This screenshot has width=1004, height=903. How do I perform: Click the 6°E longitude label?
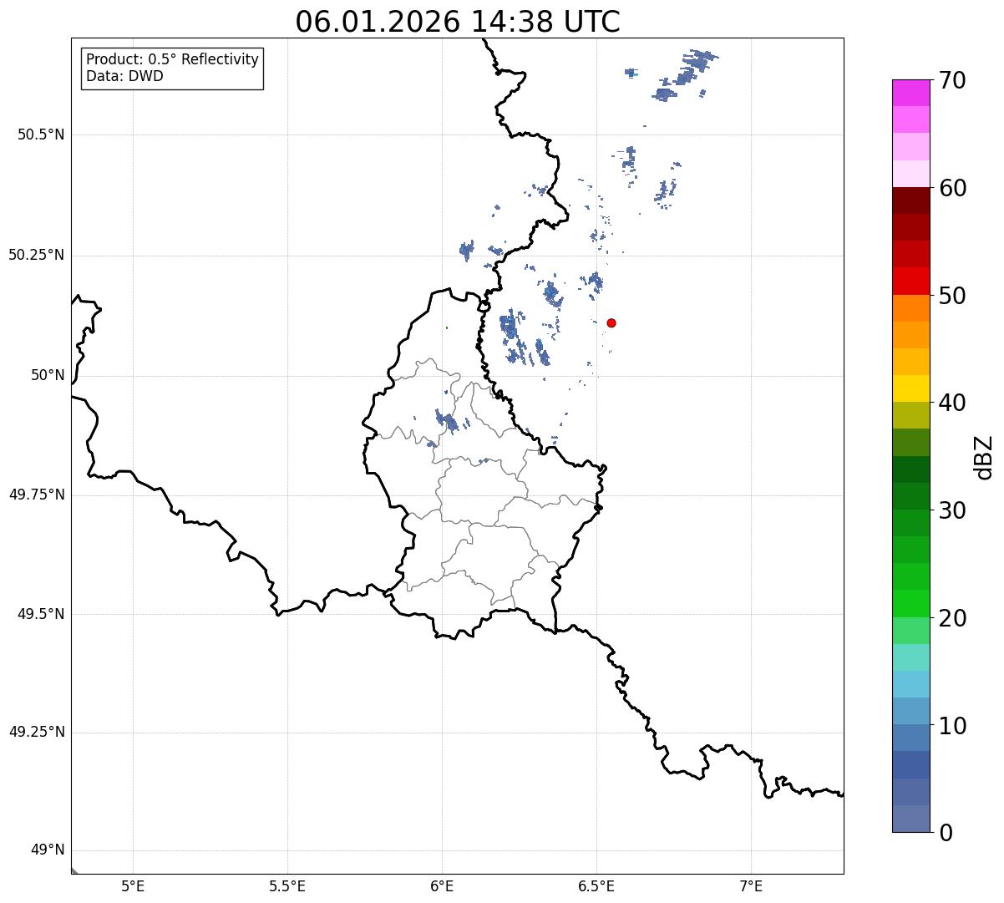tap(442, 885)
